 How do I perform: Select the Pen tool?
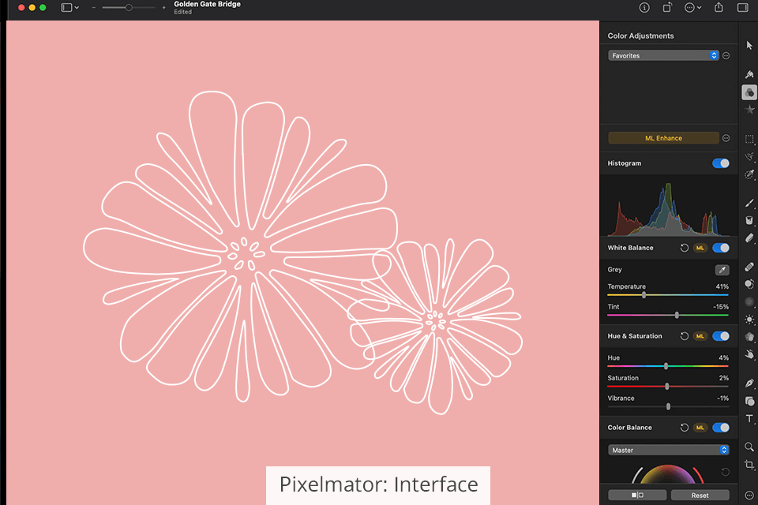[749, 383]
